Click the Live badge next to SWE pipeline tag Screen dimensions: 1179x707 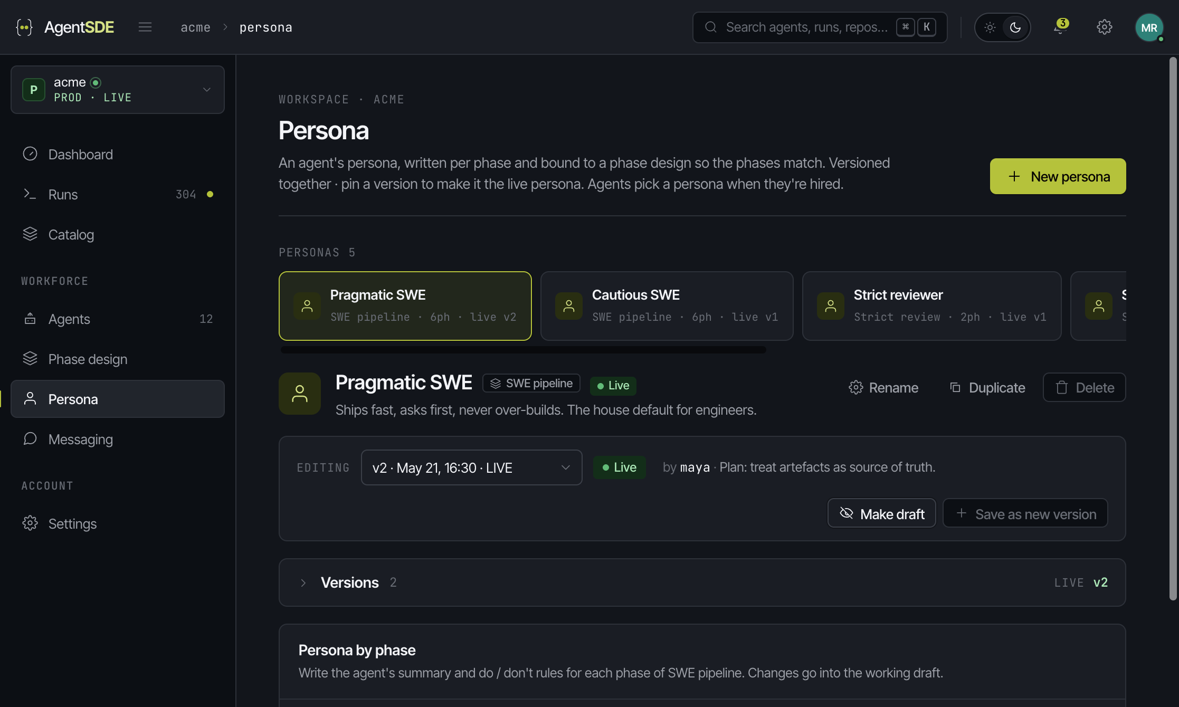click(613, 386)
